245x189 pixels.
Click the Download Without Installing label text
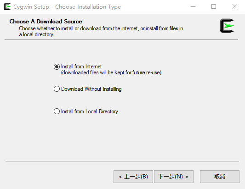coord(91,89)
